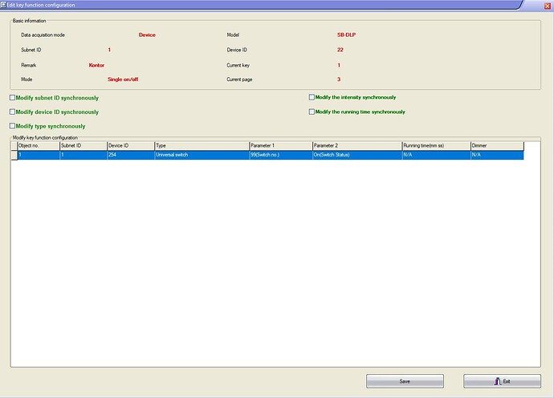Enable Modify the running time synchronously checkbox

click(312, 112)
